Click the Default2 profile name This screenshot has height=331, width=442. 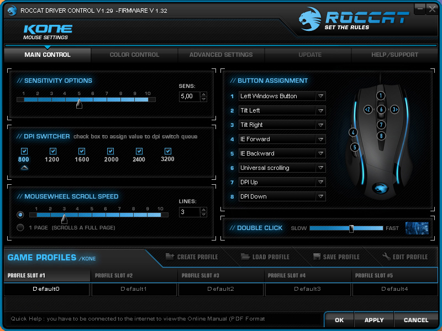coord(221,289)
